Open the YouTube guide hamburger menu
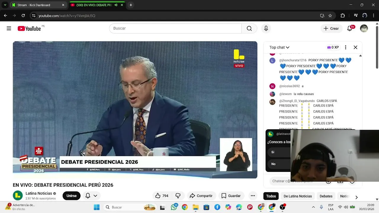The width and height of the screenshot is (379, 213). coord(9,28)
